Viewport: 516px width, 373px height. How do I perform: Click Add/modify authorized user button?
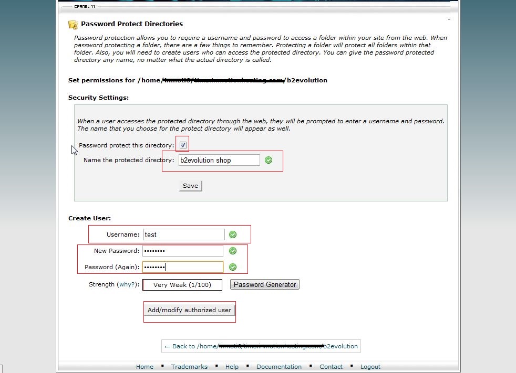coord(190,310)
